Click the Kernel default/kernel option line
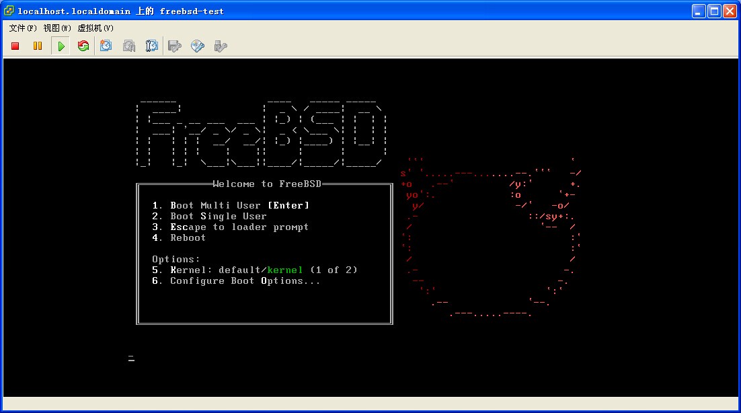This screenshot has width=741, height=413. pyautogui.click(x=254, y=270)
